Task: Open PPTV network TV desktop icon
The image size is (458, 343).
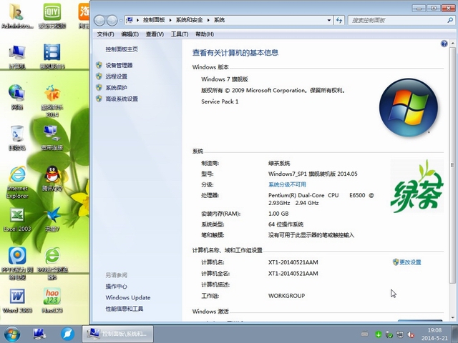Action: click(17, 264)
